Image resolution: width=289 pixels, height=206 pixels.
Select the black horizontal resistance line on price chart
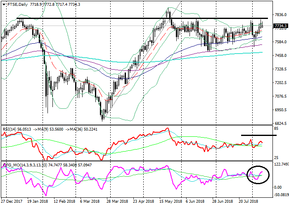[142, 18]
